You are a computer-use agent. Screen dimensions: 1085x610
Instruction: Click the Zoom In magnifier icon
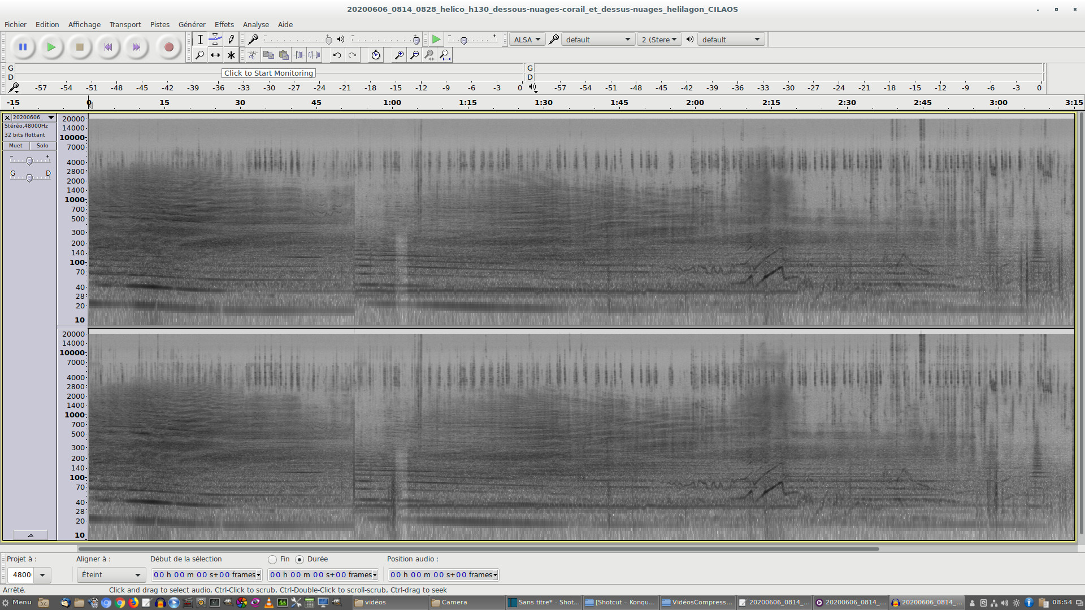(399, 55)
